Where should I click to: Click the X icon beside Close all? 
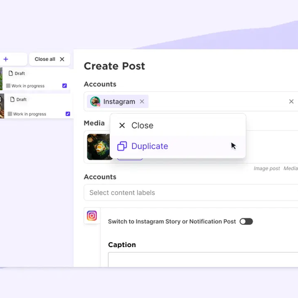pyautogui.click(x=62, y=59)
